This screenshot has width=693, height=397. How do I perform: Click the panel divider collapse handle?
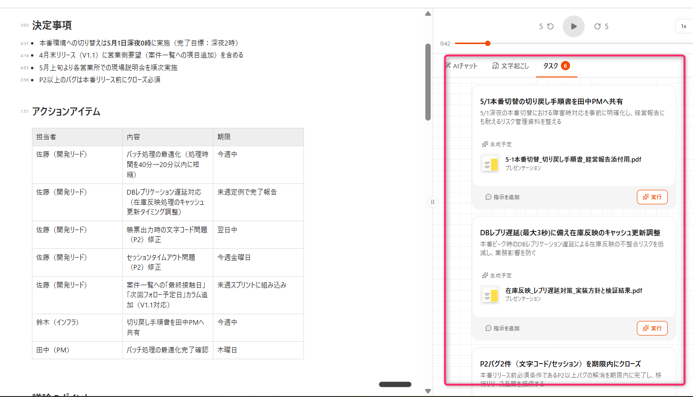tap(432, 202)
